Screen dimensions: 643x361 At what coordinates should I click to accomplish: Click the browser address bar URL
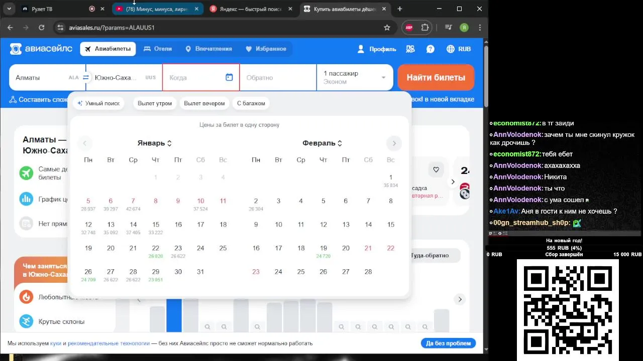tap(112, 28)
